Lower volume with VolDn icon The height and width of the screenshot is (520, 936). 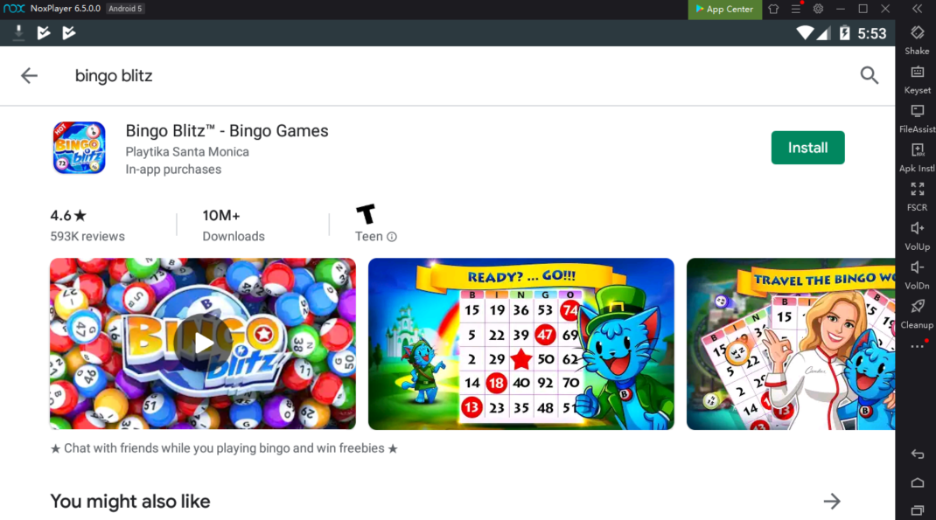[917, 275]
